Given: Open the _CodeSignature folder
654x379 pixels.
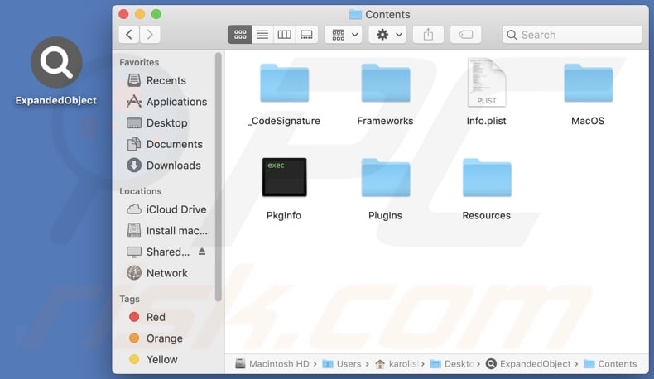Looking at the screenshot, I should coord(284,84).
